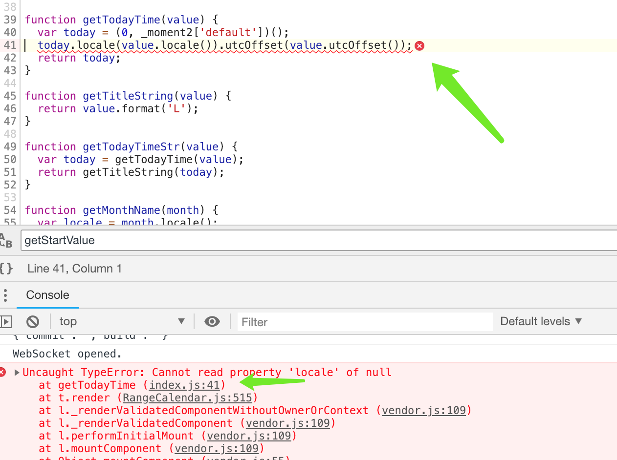This screenshot has height=460, width=617.
Task: Click the red error icon on line 41
Action: [x=419, y=46]
